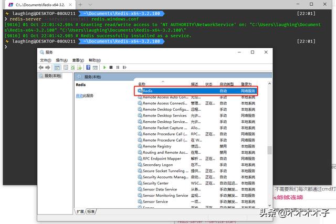Select the Secure Socket Tunneling row

click(196, 171)
